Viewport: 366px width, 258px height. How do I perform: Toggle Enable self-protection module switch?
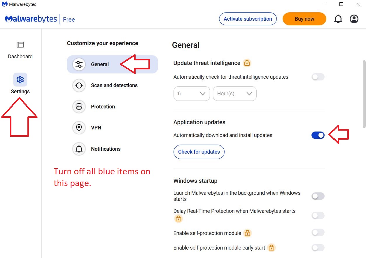[318, 233]
